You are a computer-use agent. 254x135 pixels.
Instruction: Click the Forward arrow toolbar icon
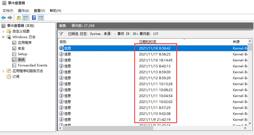[x=10, y=18]
